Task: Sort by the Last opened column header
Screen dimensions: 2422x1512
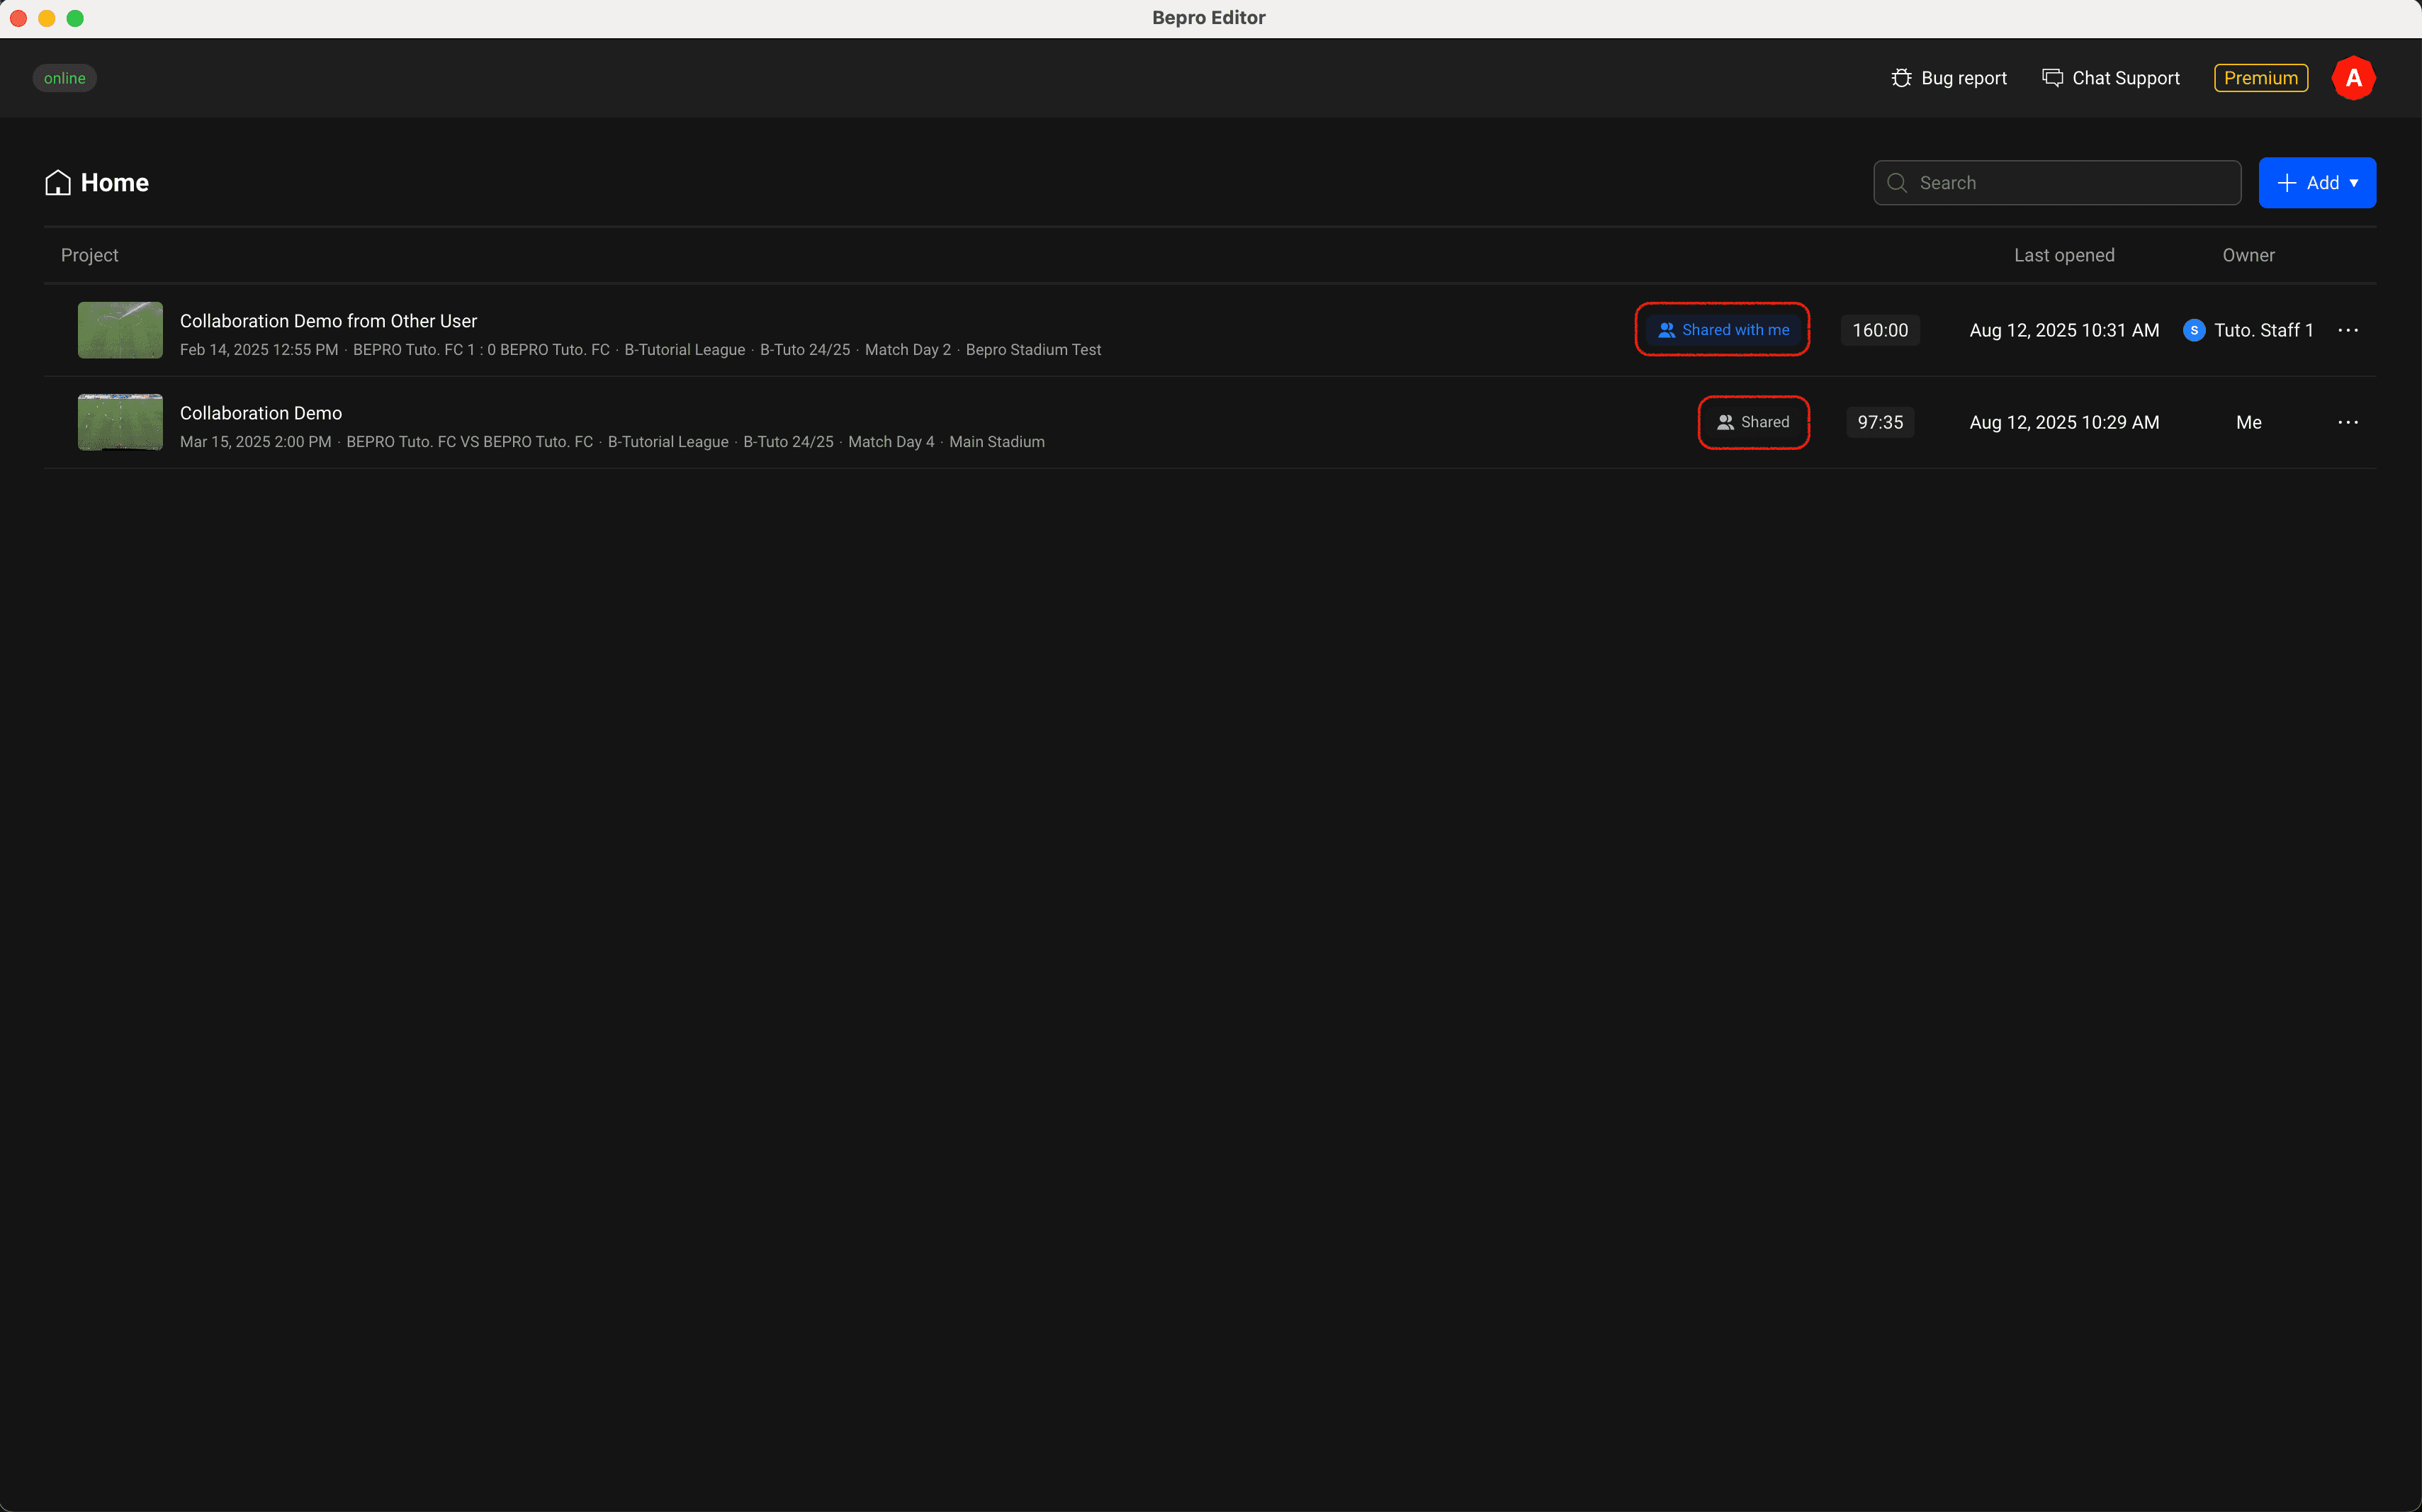Action: click(x=2063, y=255)
